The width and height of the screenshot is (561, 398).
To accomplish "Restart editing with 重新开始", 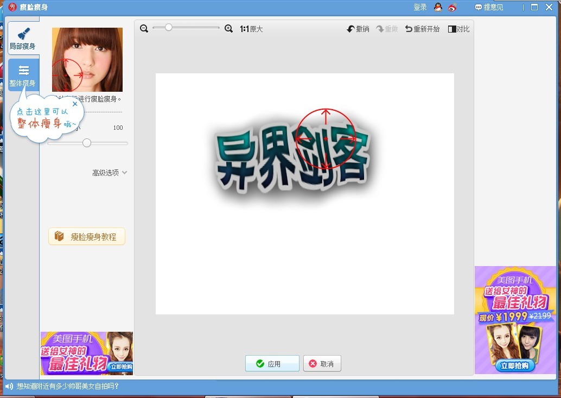I will [422, 29].
